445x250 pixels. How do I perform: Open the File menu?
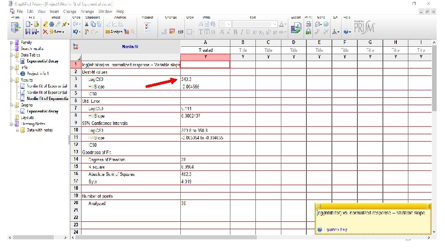click(19, 11)
